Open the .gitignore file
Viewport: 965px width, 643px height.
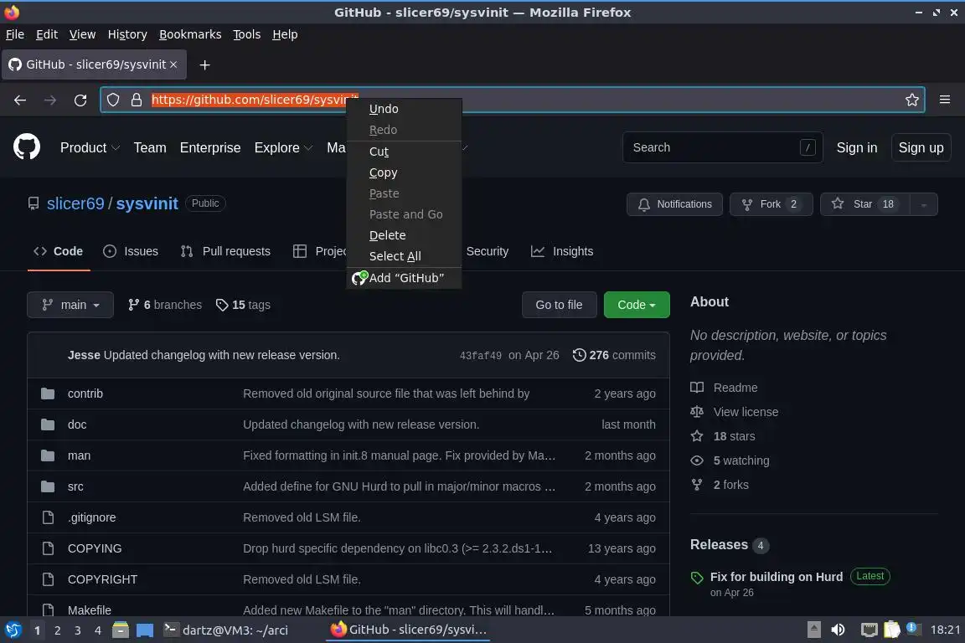pos(91,517)
